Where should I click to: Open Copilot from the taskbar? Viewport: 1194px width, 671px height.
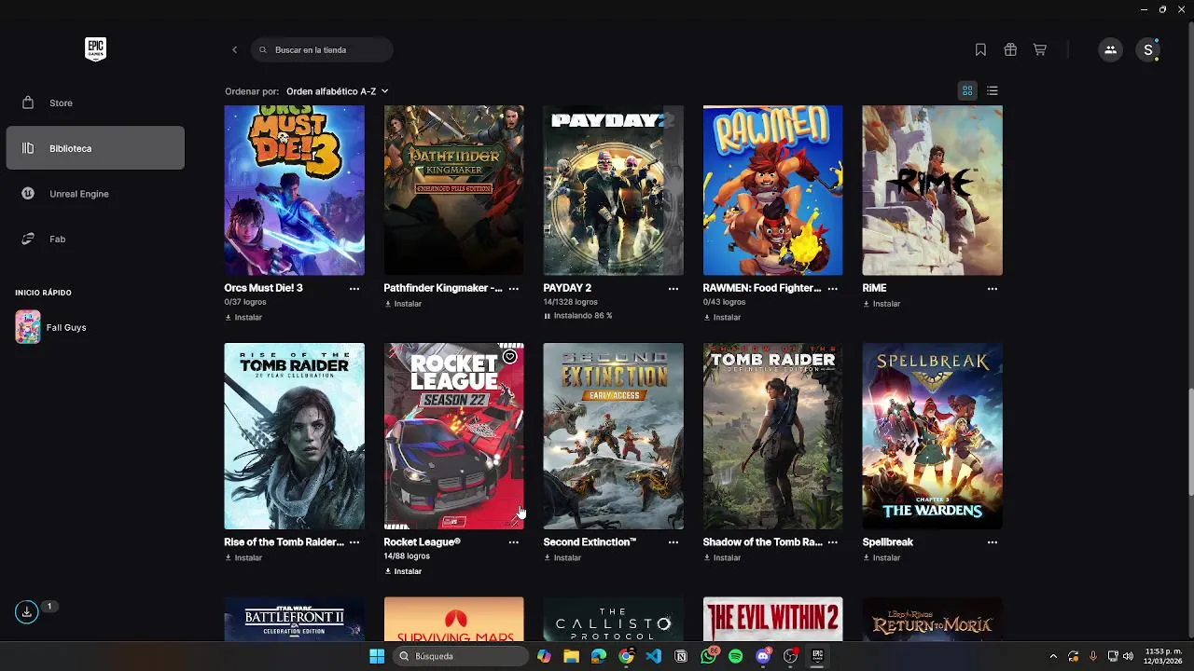point(544,656)
